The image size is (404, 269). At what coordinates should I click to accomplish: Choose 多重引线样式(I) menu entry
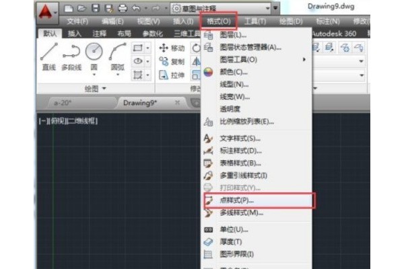(x=257, y=176)
